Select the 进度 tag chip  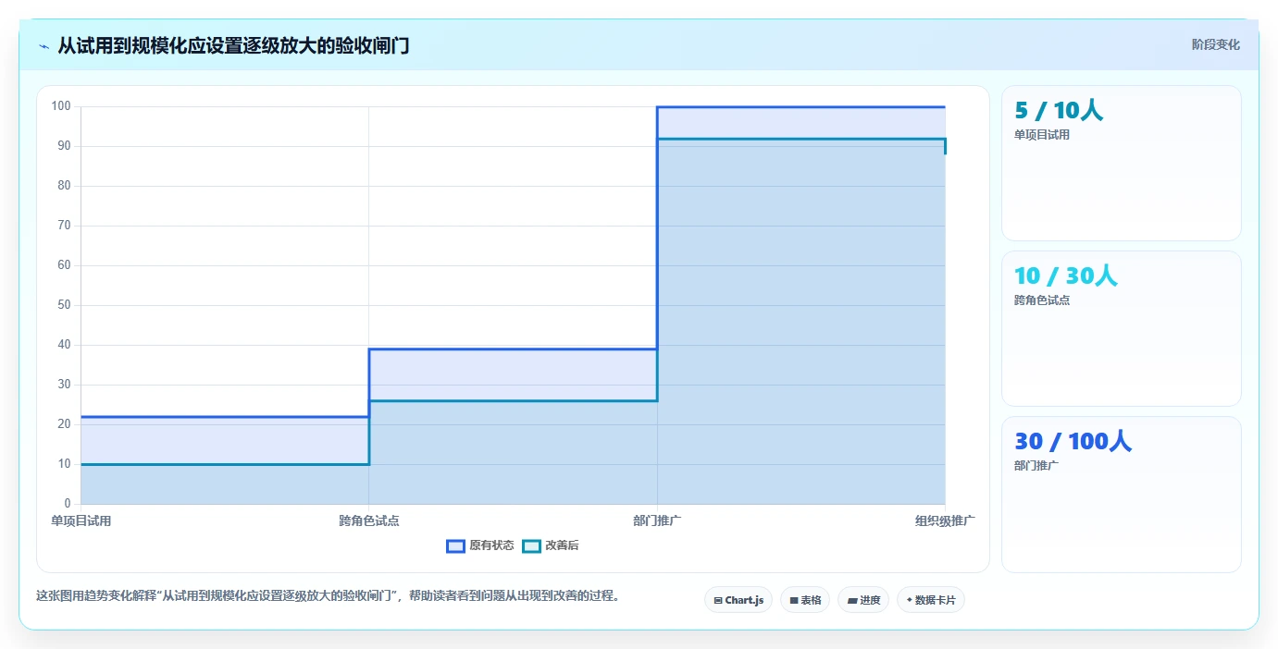tap(863, 600)
